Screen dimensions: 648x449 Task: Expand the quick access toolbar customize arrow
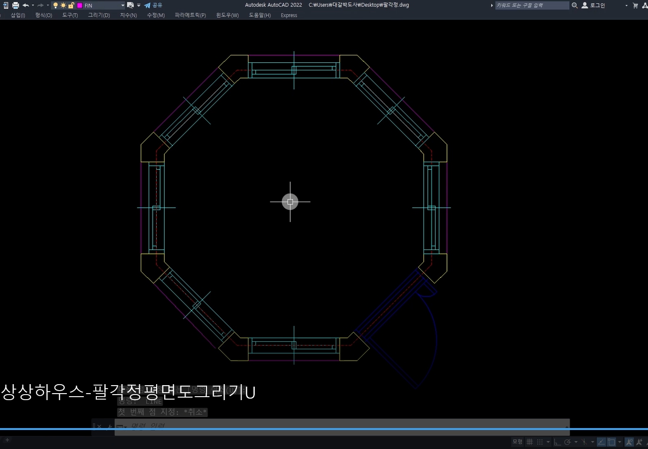[x=139, y=5]
